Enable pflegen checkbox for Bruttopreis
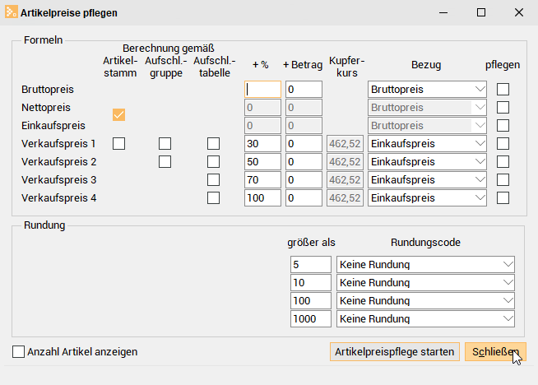Viewport: 538px width, 385px height. coord(503,89)
